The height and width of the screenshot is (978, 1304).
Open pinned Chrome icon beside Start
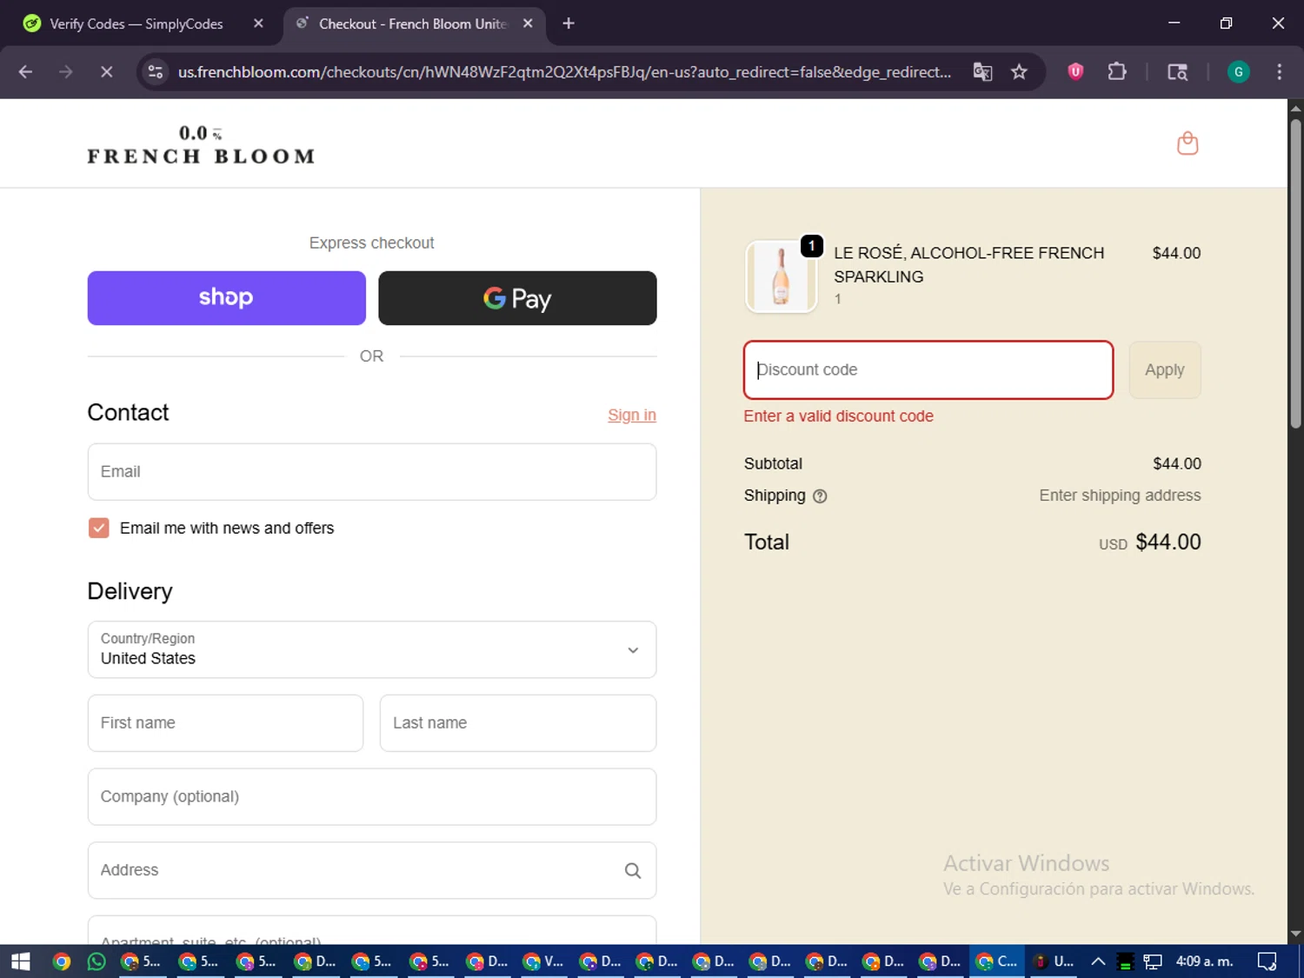61,961
